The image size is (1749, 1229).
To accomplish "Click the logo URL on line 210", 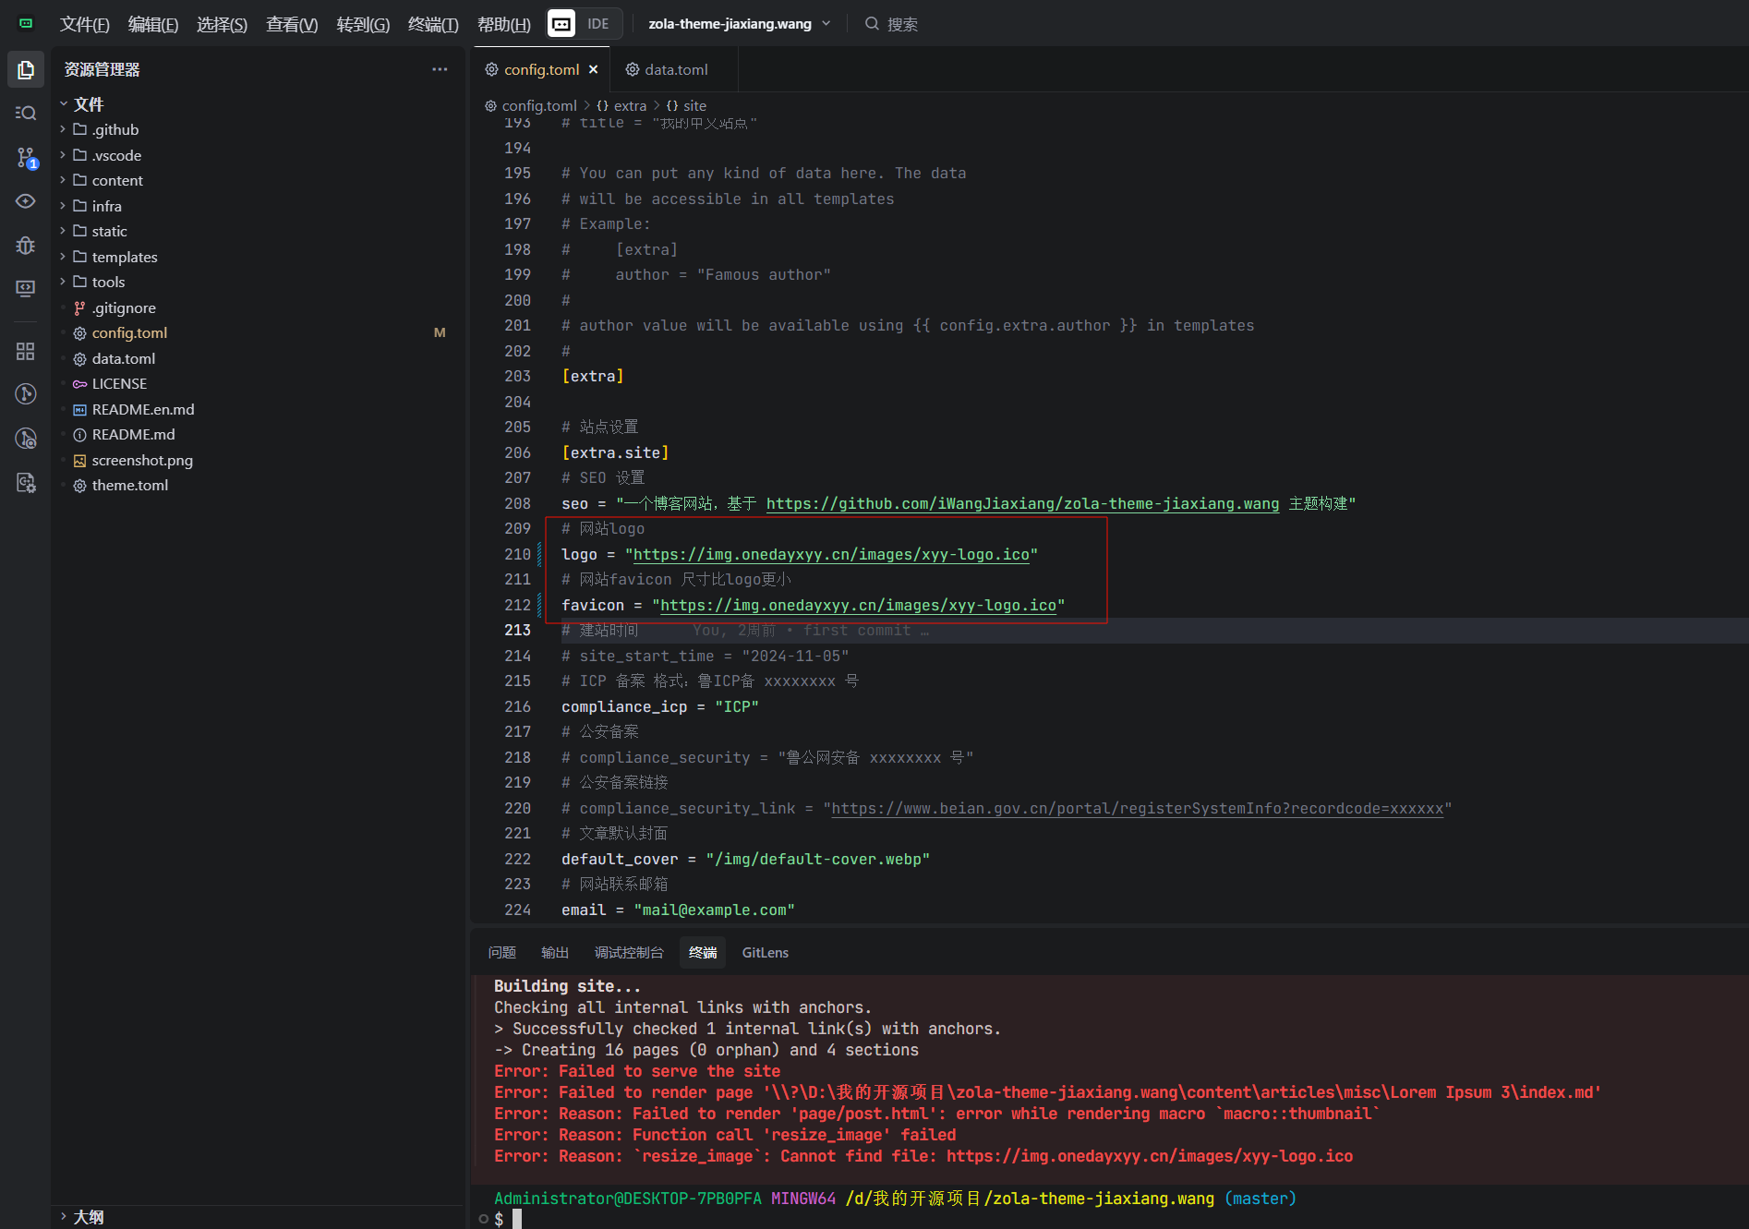I will click(x=831, y=554).
